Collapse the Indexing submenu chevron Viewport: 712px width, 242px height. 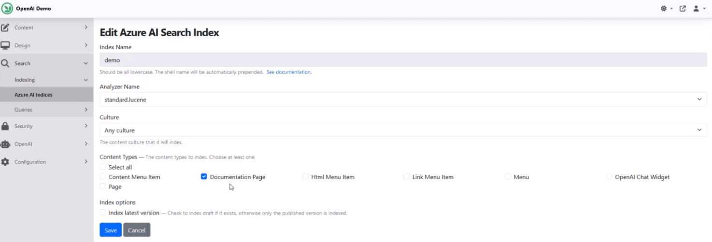pos(86,80)
